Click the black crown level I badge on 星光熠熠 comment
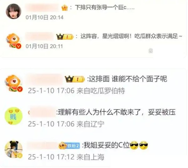Image resolution: width=188 pixels, height=168 pixels. (65, 37)
